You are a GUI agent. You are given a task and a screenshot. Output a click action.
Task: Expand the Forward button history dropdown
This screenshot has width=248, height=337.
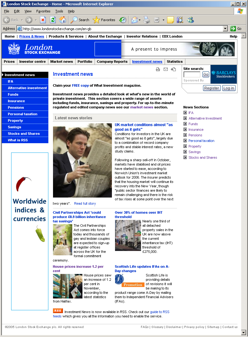36,20
